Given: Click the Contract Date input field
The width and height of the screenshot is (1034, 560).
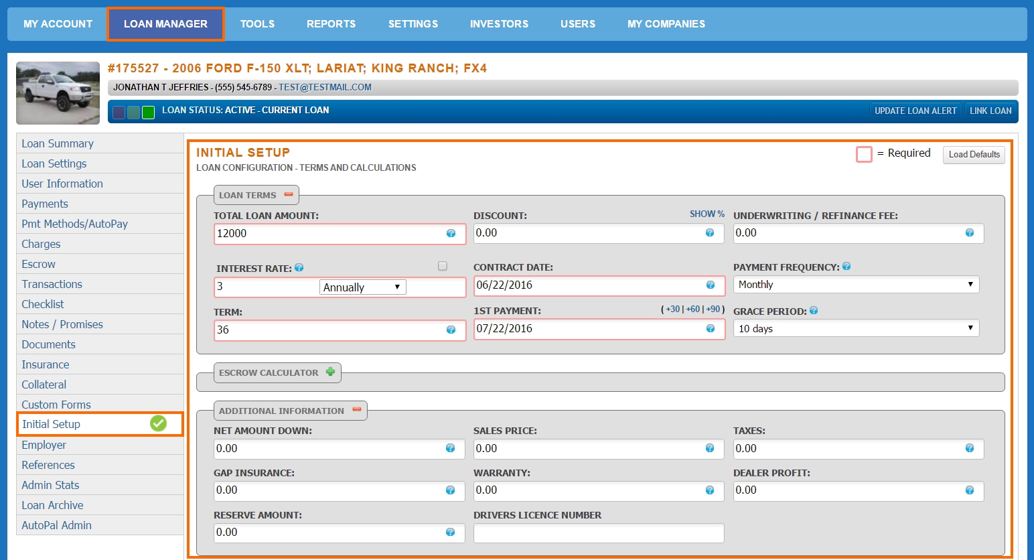Looking at the screenshot, I should click(599, 285).
